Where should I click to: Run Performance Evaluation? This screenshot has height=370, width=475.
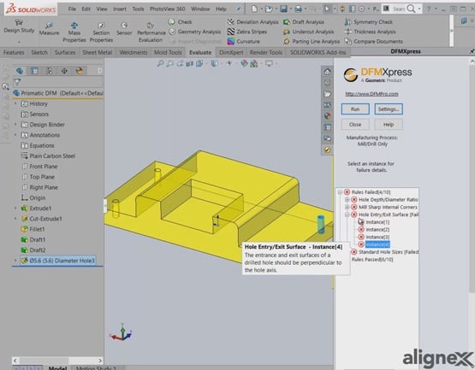tap(151, 32)
